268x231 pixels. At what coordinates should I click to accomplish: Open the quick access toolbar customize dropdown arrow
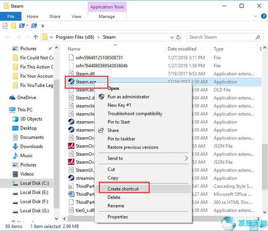point(43,26)
